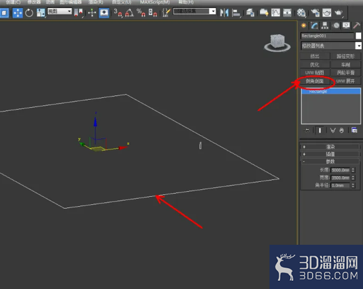Toggle keyboard shortcut override icon

(104, 12)
